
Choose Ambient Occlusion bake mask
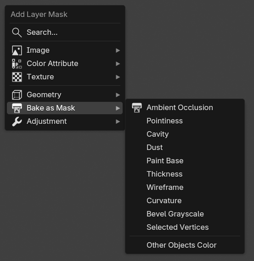[185, 108]
